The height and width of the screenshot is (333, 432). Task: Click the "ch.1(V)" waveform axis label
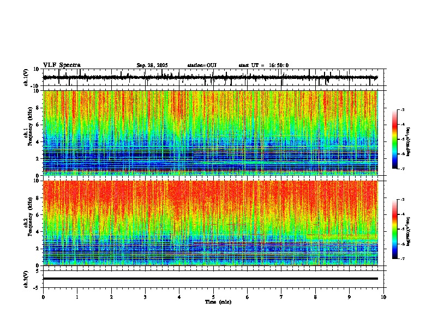pos(26,77)
